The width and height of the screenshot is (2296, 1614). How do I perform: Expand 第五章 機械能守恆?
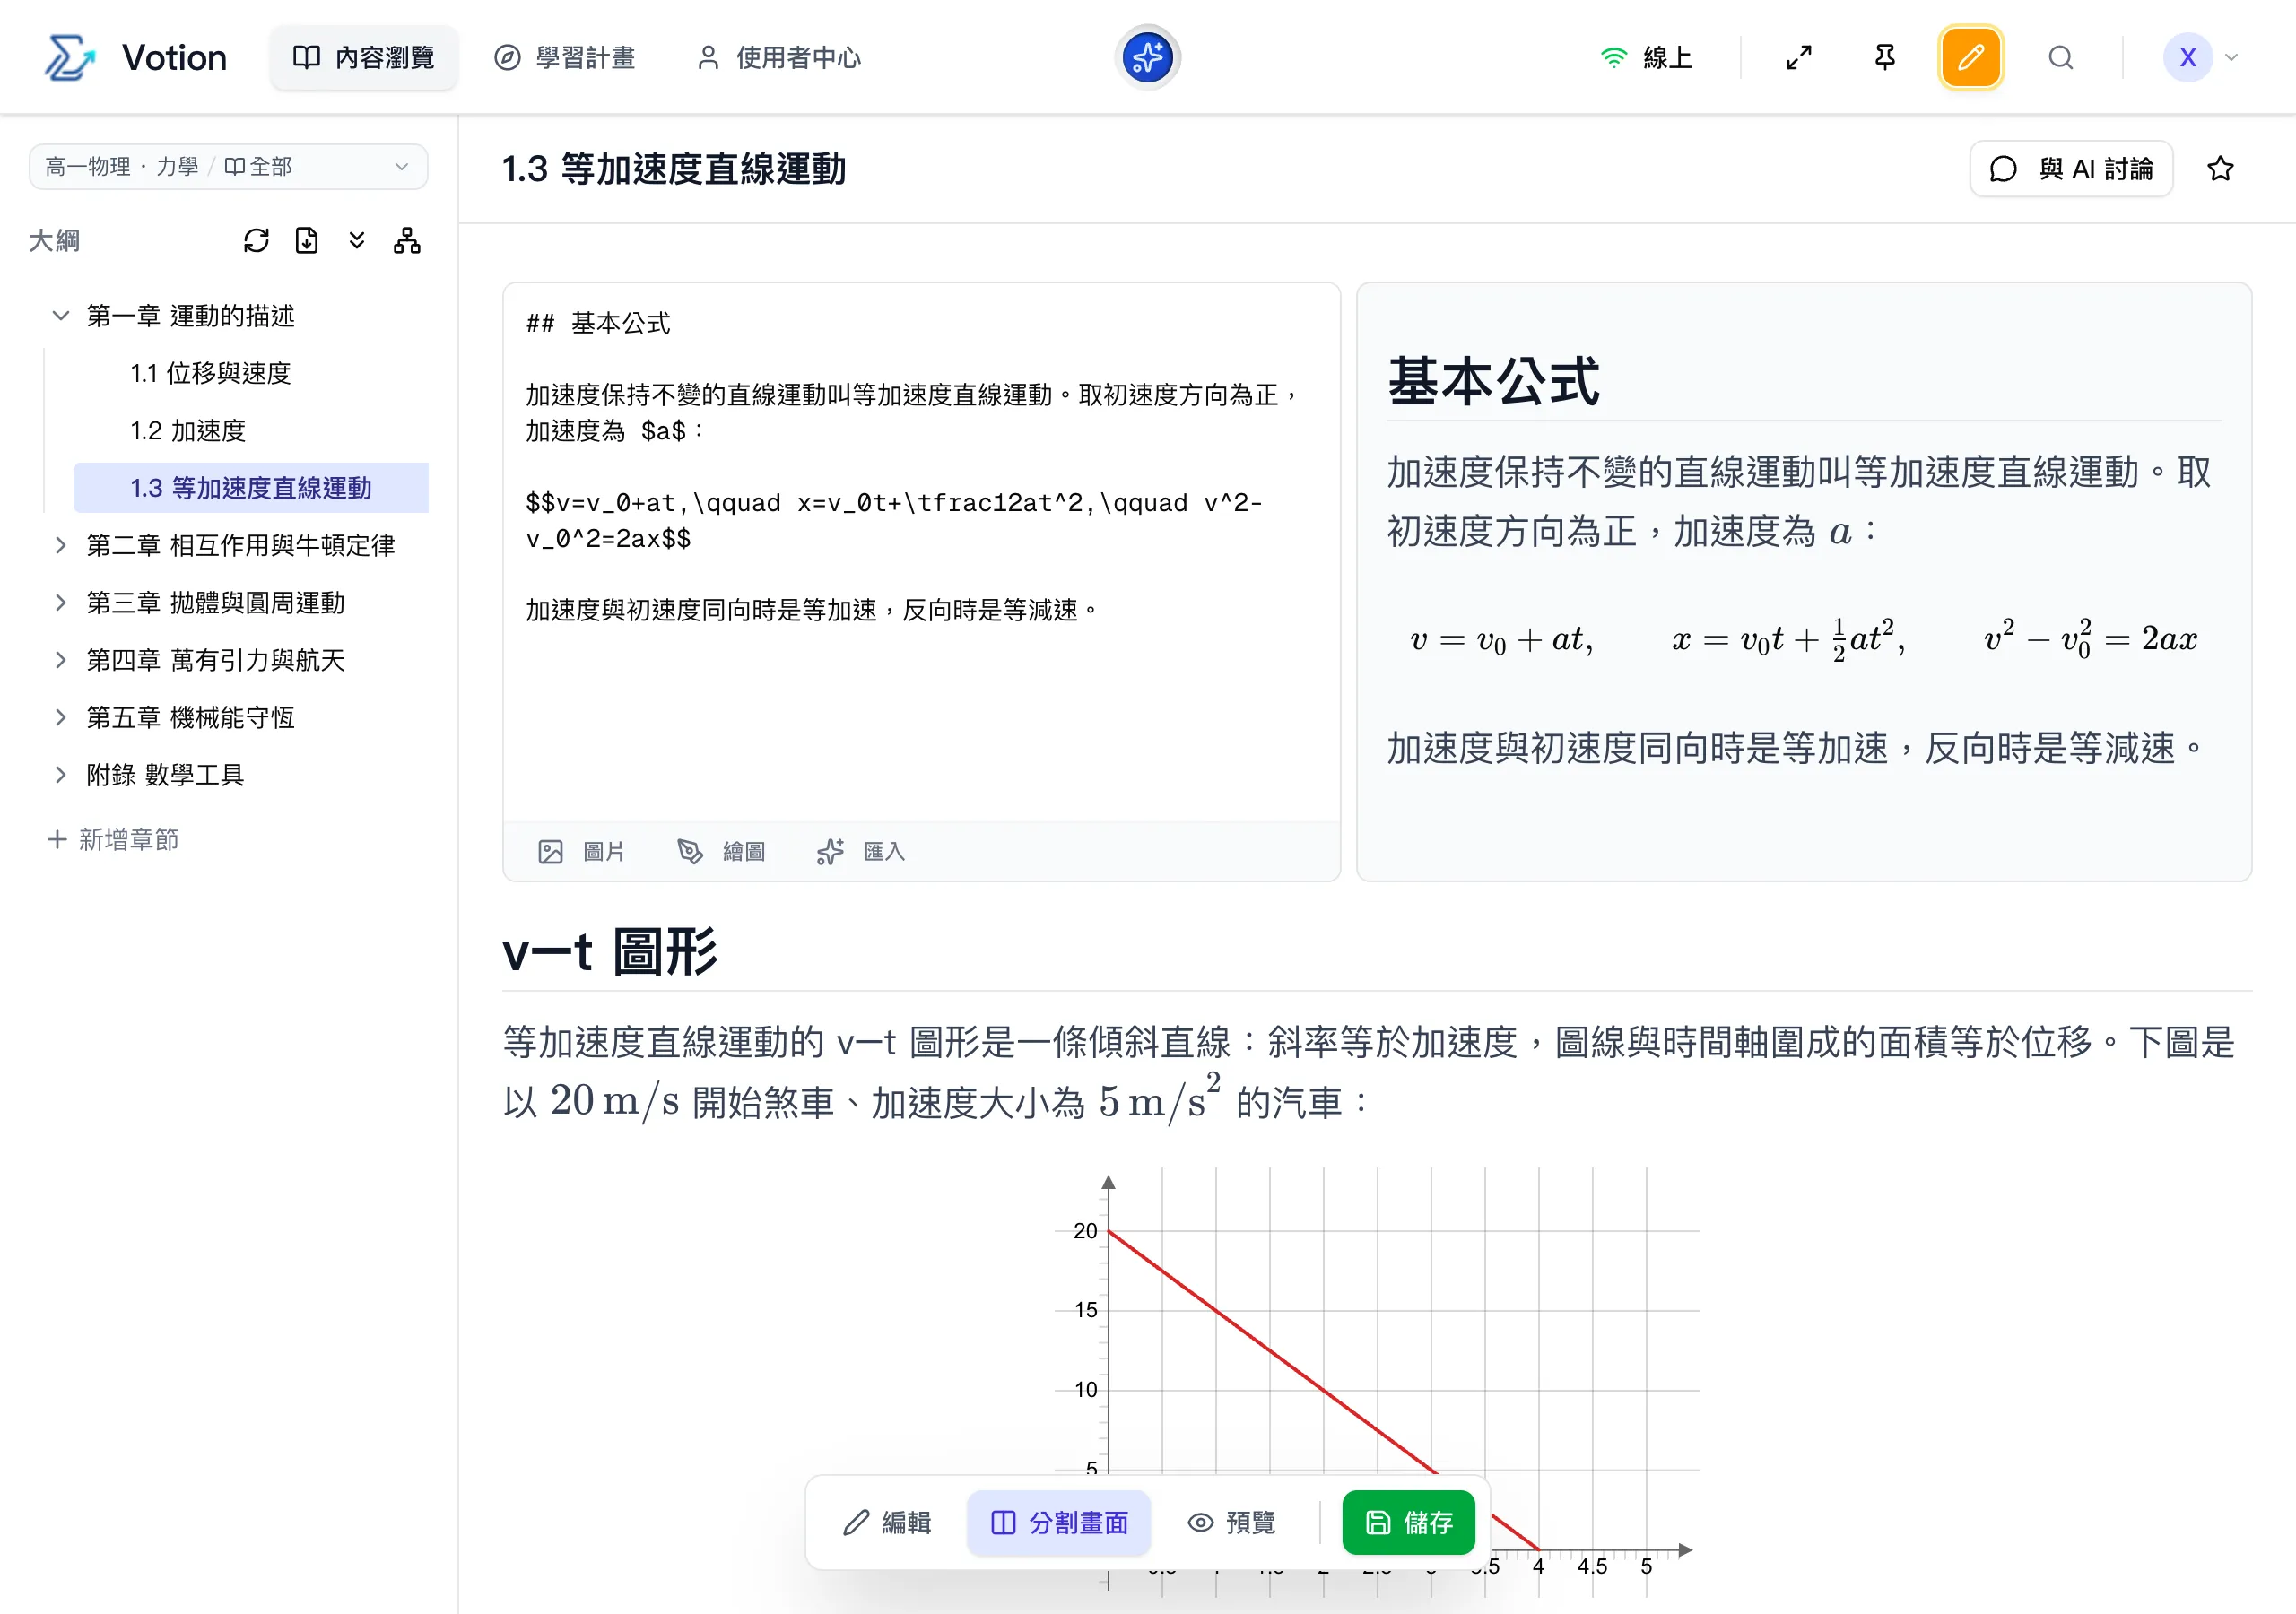(x=61, y=717)
